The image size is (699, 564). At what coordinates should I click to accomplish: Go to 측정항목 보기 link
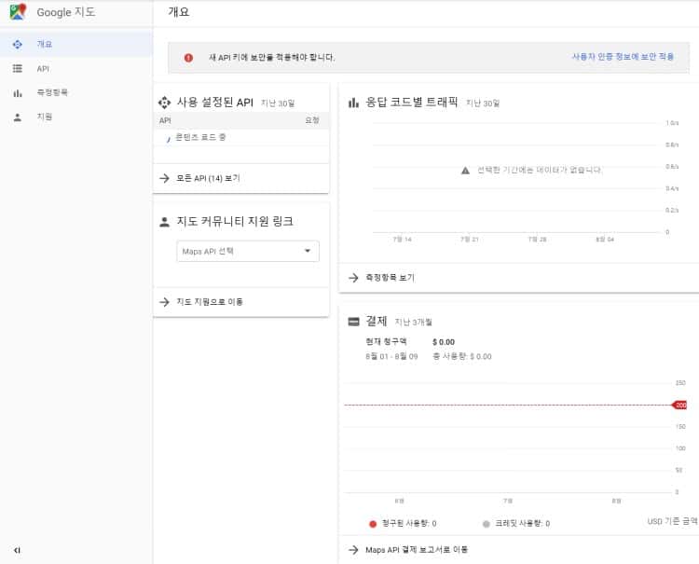pos(390,277)
